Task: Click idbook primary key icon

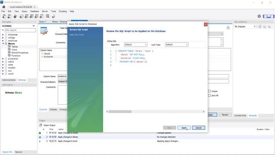Action: click(42, 53)
